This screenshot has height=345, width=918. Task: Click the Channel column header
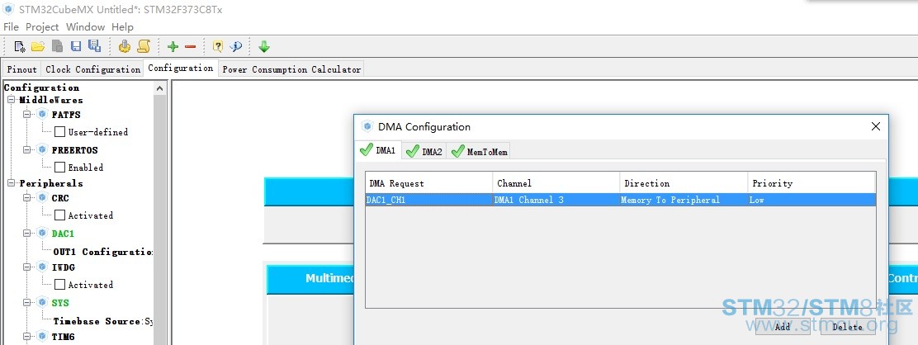coord(556,183)
